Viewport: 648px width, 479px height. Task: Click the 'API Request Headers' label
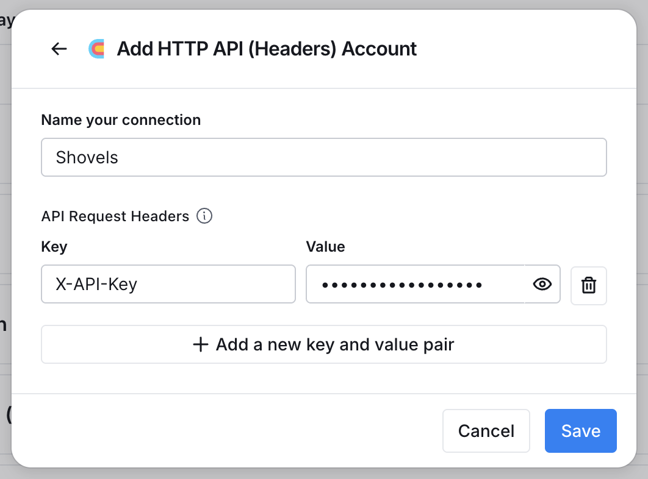coord(115,216)
